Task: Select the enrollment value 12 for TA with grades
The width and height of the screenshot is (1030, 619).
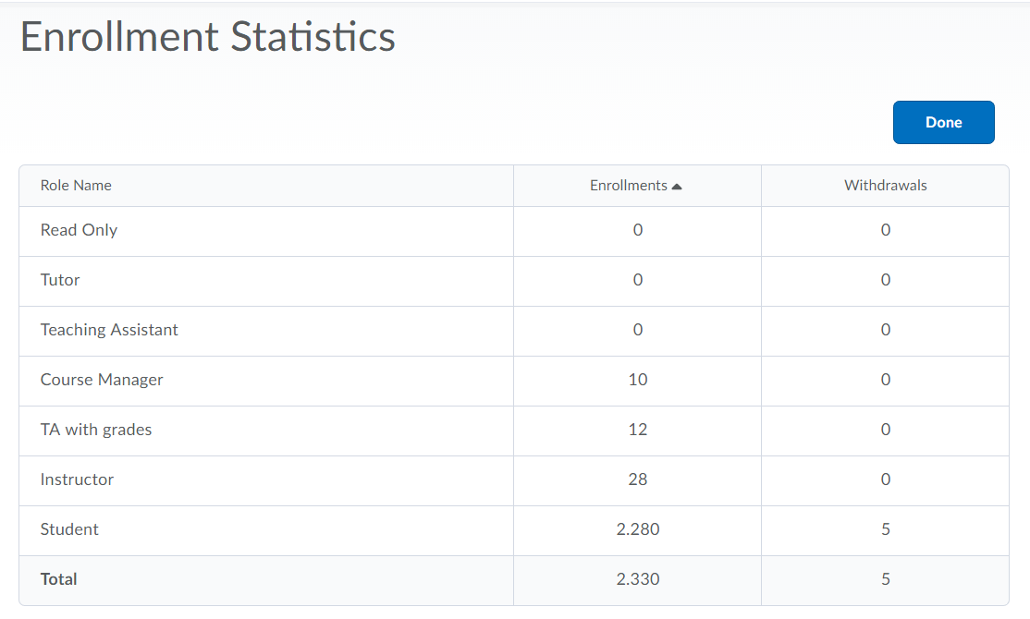Action: (x=637, y=430)
